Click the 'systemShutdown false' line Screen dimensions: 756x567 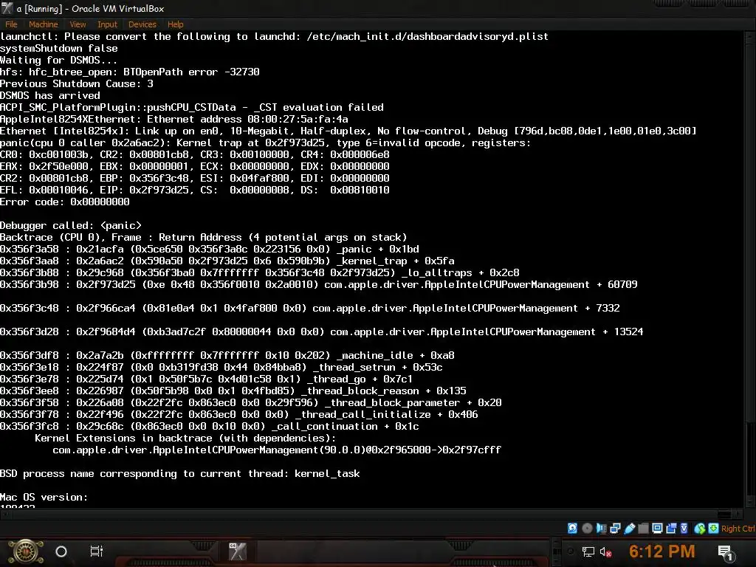tap(59, 48)
